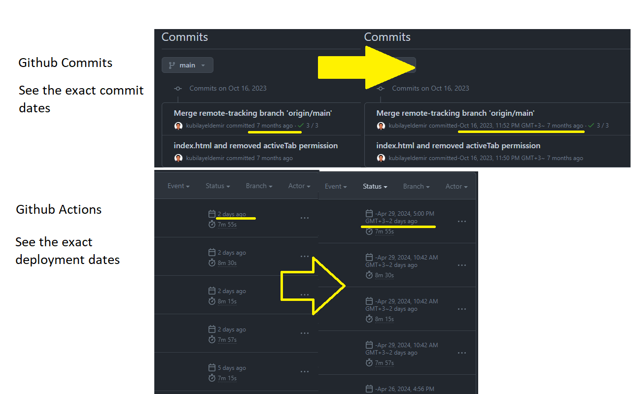Click calendar icon above 8m 30s in left Actions list
The image size is (631, 394).
coord(212,253)
